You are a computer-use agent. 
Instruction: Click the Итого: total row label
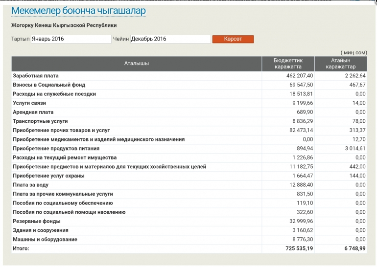21,249
